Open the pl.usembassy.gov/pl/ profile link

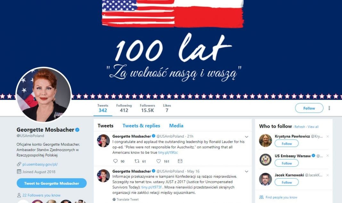(x=40, y=164)
